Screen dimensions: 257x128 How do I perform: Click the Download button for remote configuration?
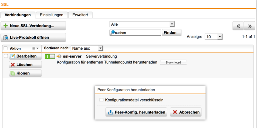173,63
